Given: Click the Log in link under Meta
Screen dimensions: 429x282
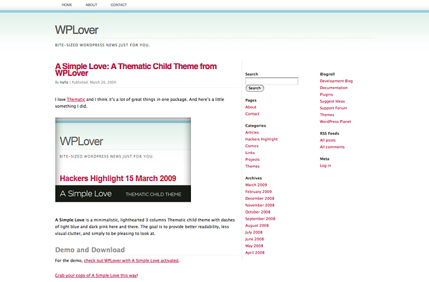Looking at the screenshot, I should click(325, 165).
